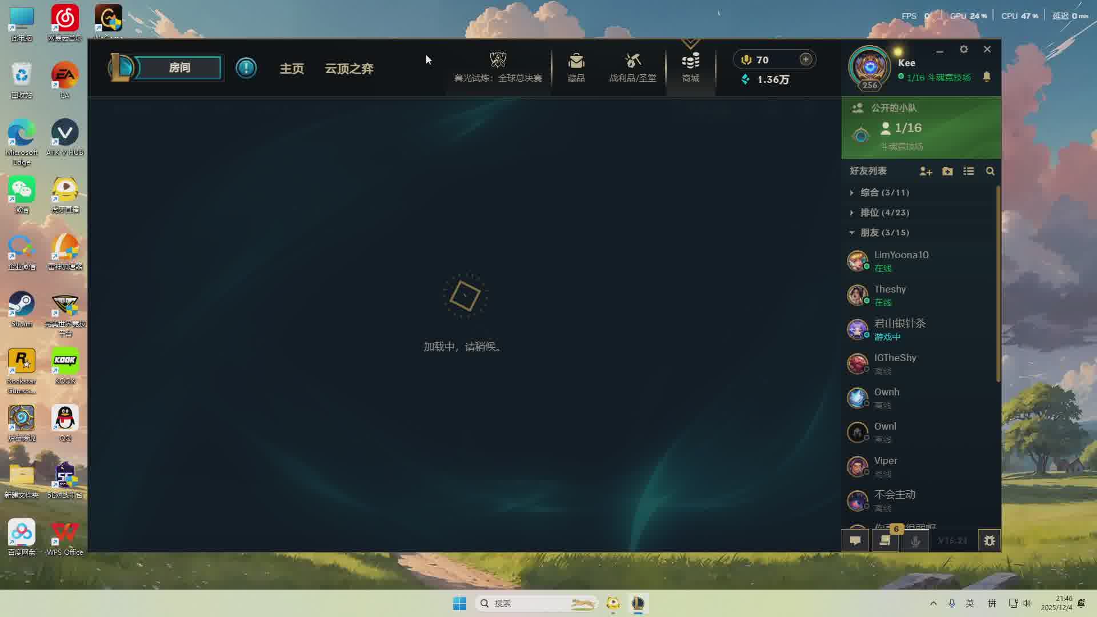Toggle the microphone mute button
The width and height of the screenshot is (1097, 617).
tap(915, 540)
